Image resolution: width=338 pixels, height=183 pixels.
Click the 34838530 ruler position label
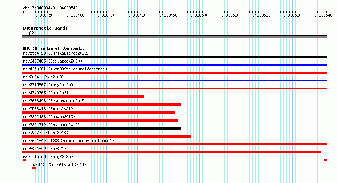292,15
